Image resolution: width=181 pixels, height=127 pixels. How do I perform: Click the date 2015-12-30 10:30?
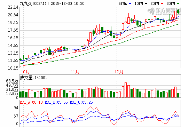[68, 3]
